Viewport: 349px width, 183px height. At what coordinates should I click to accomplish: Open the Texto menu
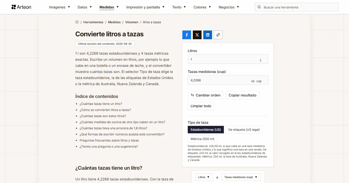coord(179,7)
